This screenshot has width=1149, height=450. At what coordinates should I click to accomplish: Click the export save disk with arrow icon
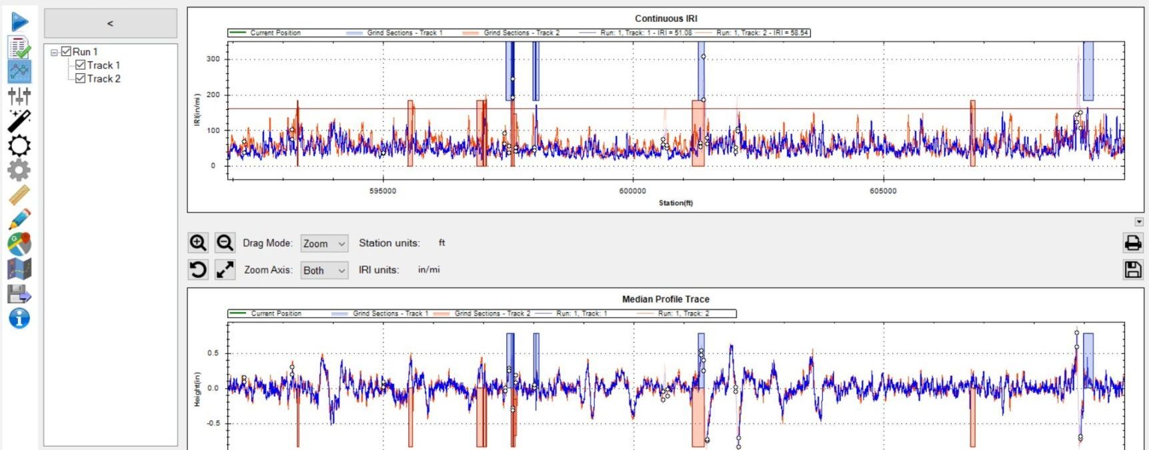point(19,294)
